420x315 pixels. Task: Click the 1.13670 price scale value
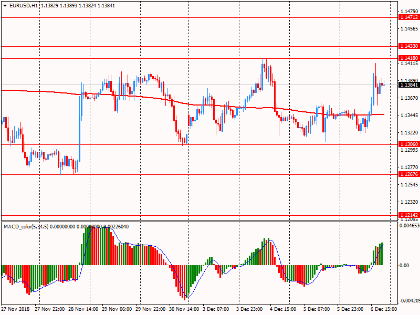409,98
